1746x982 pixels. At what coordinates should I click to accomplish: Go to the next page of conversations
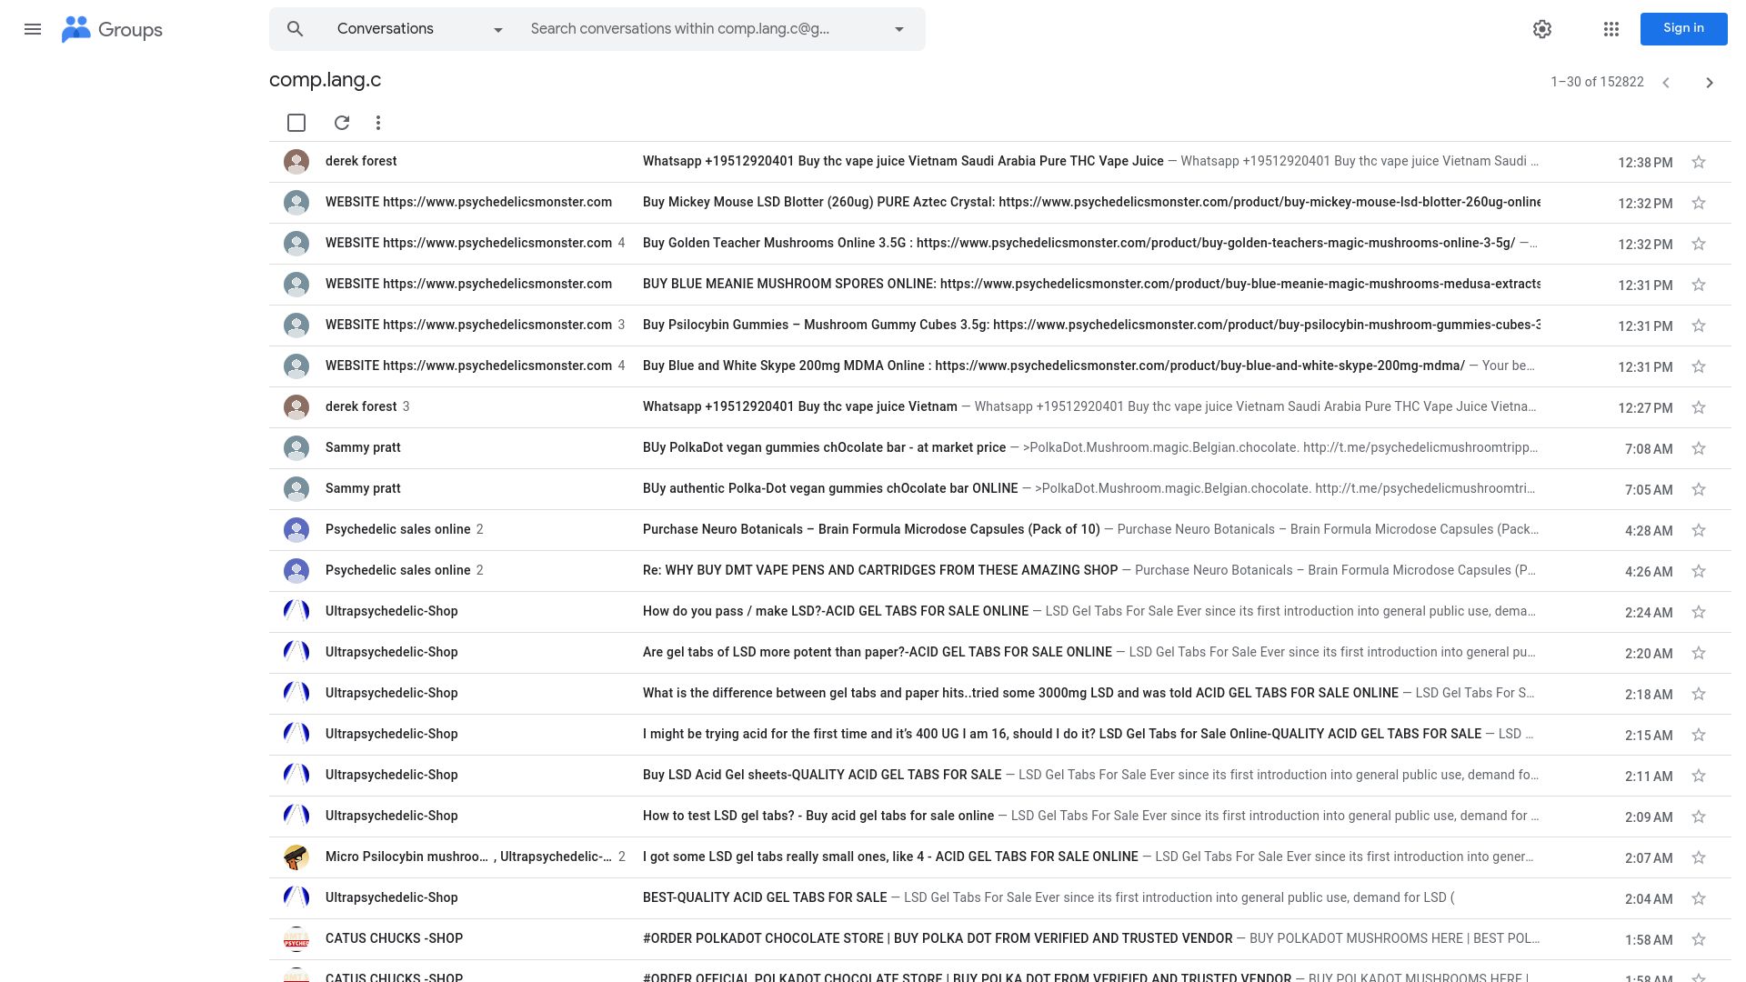[x=1710, y=83]
